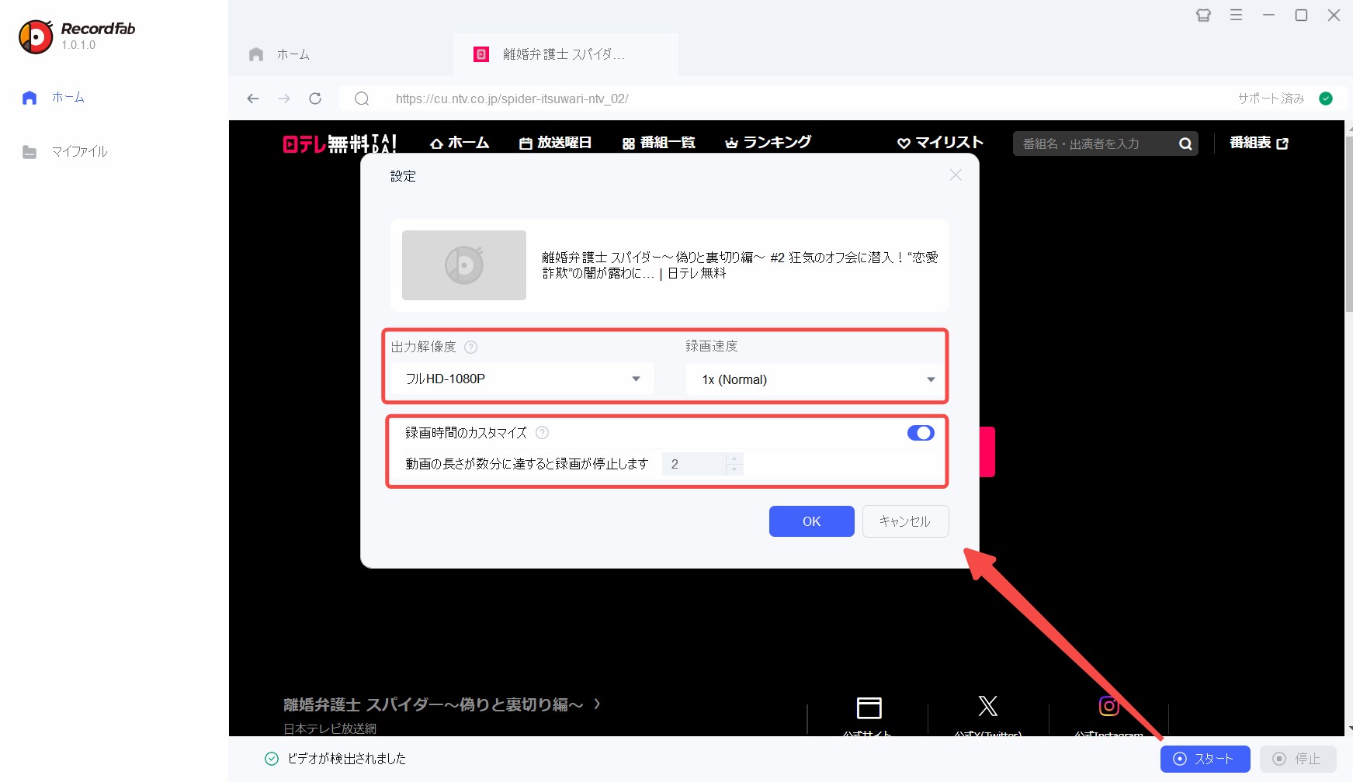Open マイリスト in the site navigation
1353x782 pixels.
pos(941,143)
